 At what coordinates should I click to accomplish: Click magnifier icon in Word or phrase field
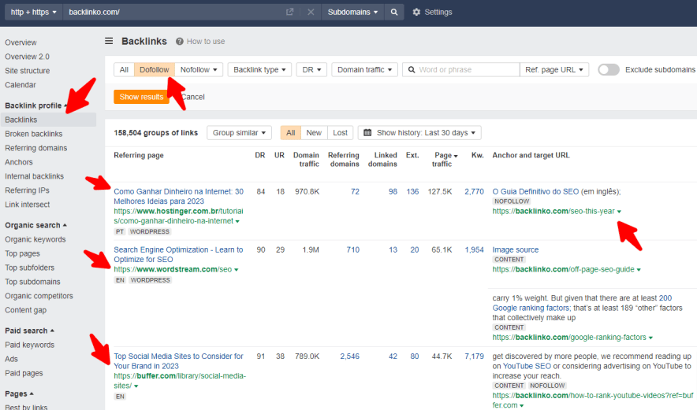pyautogui.click(x=410, y=70)
